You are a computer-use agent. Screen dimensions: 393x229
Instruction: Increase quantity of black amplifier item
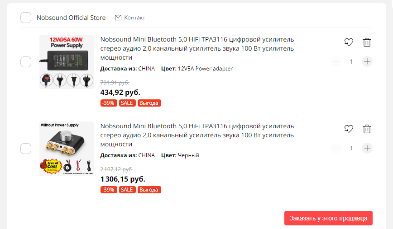click(x=367, y=148)
